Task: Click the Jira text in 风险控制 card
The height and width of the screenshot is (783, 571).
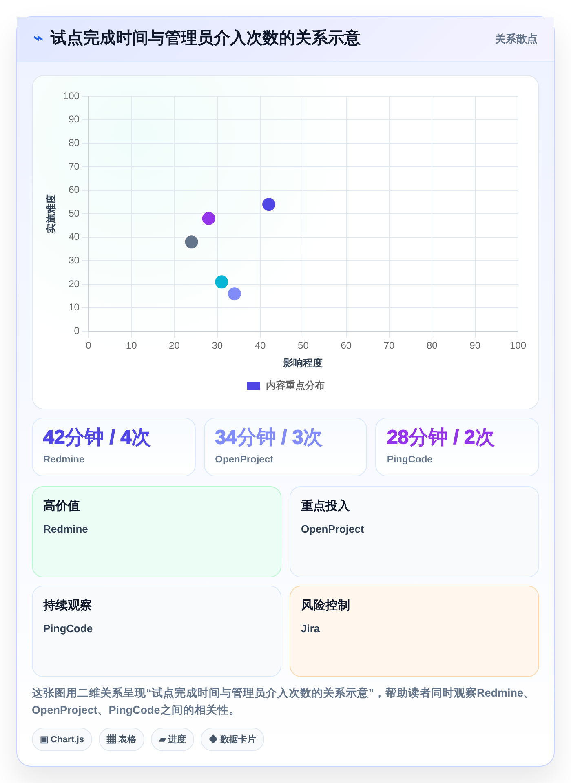Action: click(x=310, y=628)
